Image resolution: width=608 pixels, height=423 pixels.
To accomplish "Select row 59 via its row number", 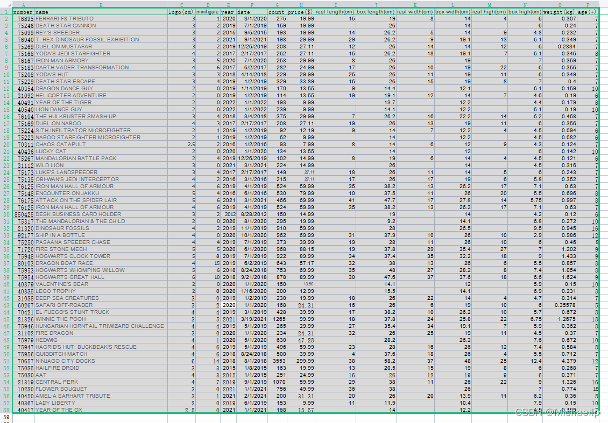I will pyautogui.click(x=6, y=417).
